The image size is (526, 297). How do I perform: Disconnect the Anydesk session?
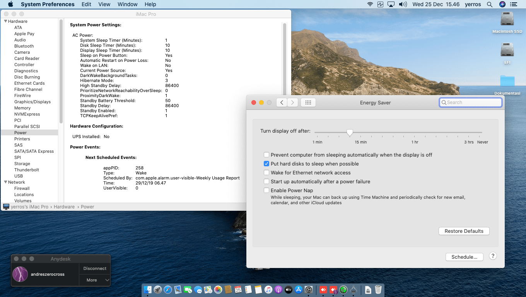point(95,268)
